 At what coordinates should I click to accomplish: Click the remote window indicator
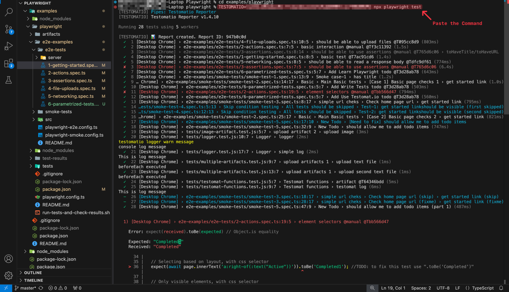tap(6, 288)
